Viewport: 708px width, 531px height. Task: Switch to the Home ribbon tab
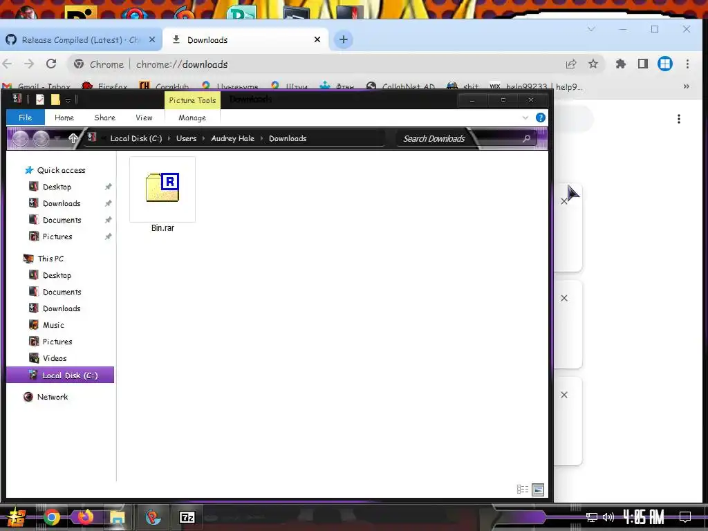coord(64,118)
